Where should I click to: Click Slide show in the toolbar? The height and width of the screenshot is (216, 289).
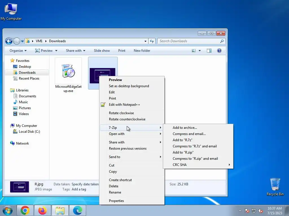click(102, 51)
